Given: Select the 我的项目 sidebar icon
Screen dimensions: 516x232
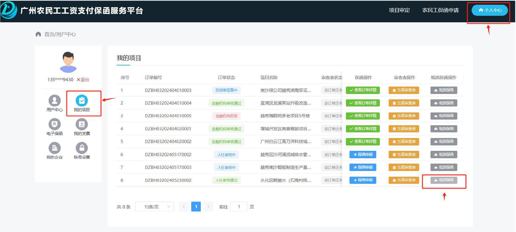Looking at the screenshot, I should (x=82, y=101).
